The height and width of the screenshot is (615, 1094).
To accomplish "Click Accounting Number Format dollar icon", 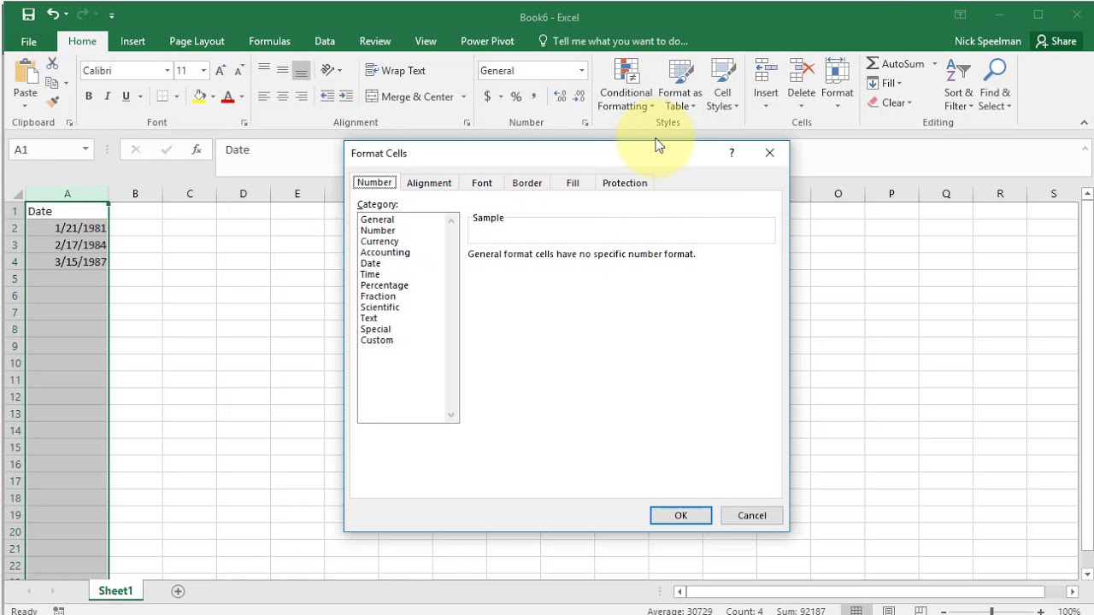I will (487, 97).
